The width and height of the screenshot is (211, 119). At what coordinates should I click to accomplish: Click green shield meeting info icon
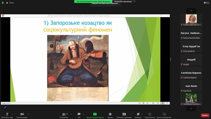[3, 3]
